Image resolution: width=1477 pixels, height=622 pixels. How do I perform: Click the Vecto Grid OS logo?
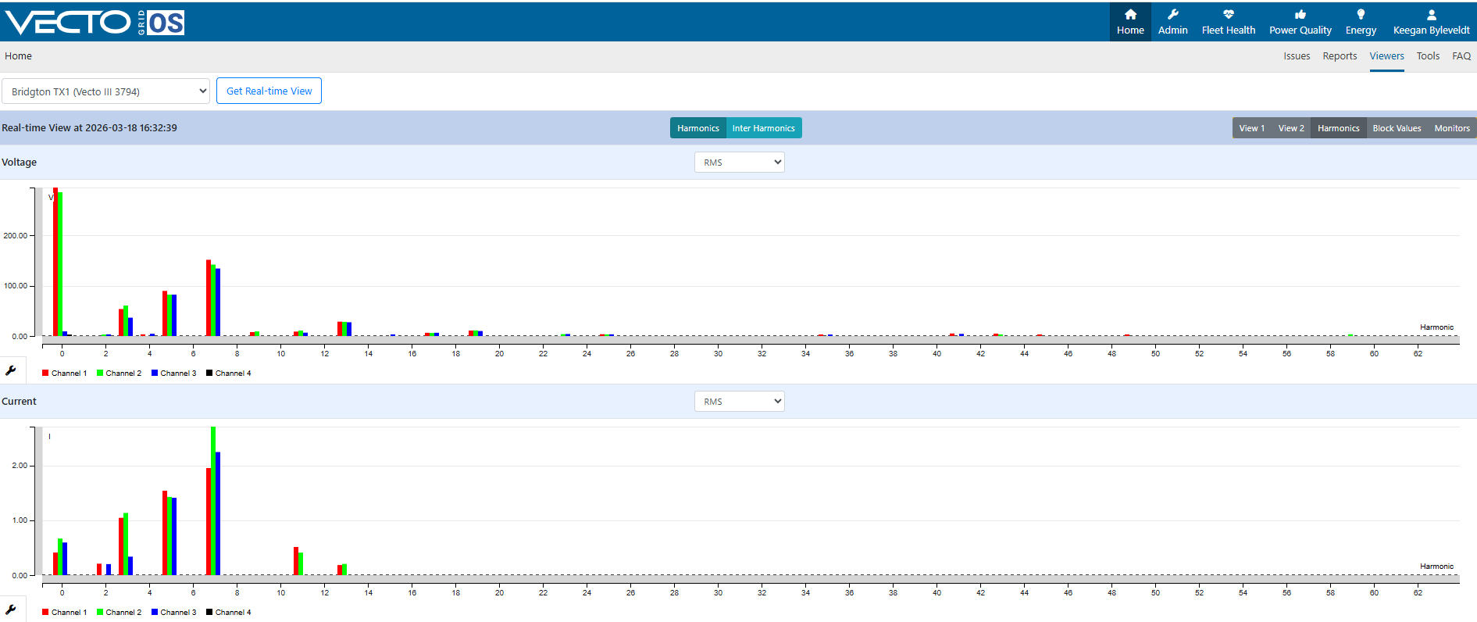95,22
